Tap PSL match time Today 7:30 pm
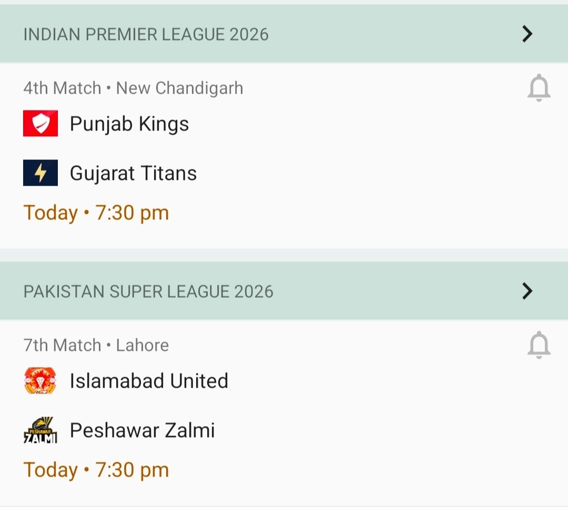The height and width of the screenshot is (507, 568). point(96,470)
